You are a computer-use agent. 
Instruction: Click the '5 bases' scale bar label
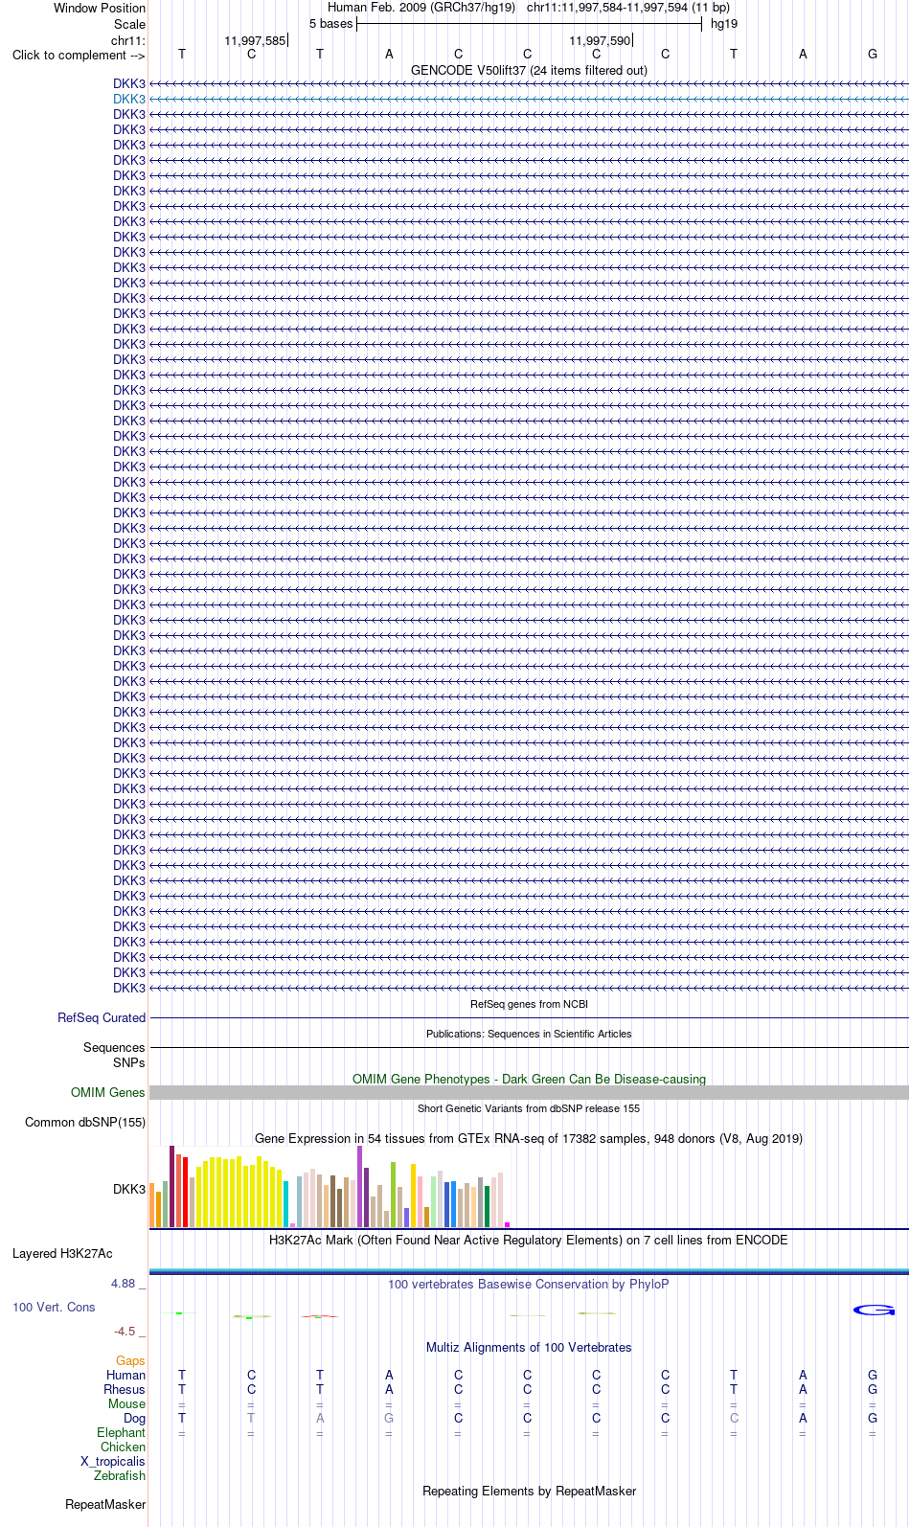coord(330,24)
